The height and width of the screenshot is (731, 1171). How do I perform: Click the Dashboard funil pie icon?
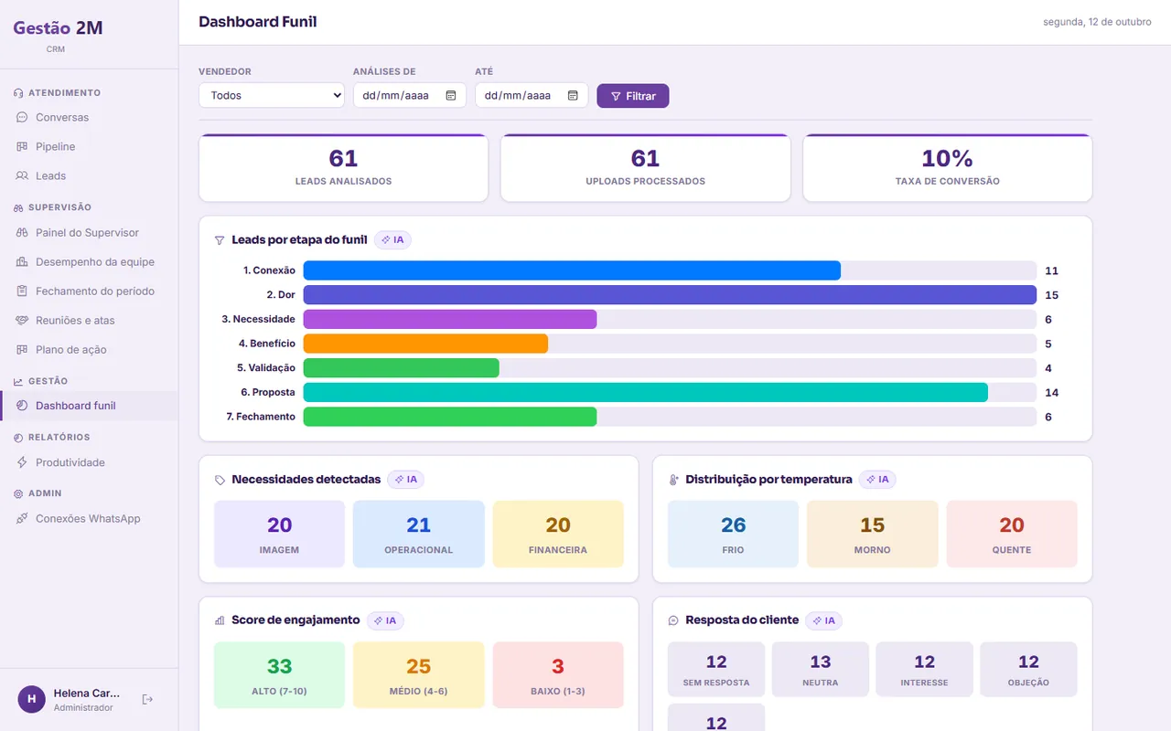point(22,406)
